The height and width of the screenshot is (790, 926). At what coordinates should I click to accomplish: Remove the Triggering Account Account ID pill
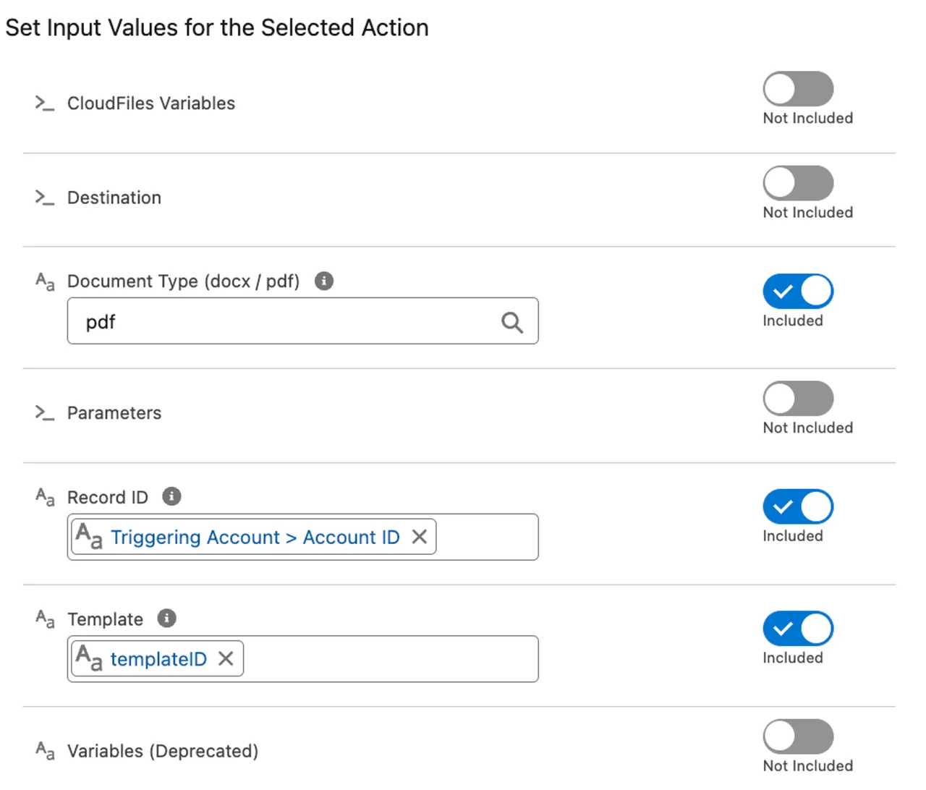[x=420, y=537]
